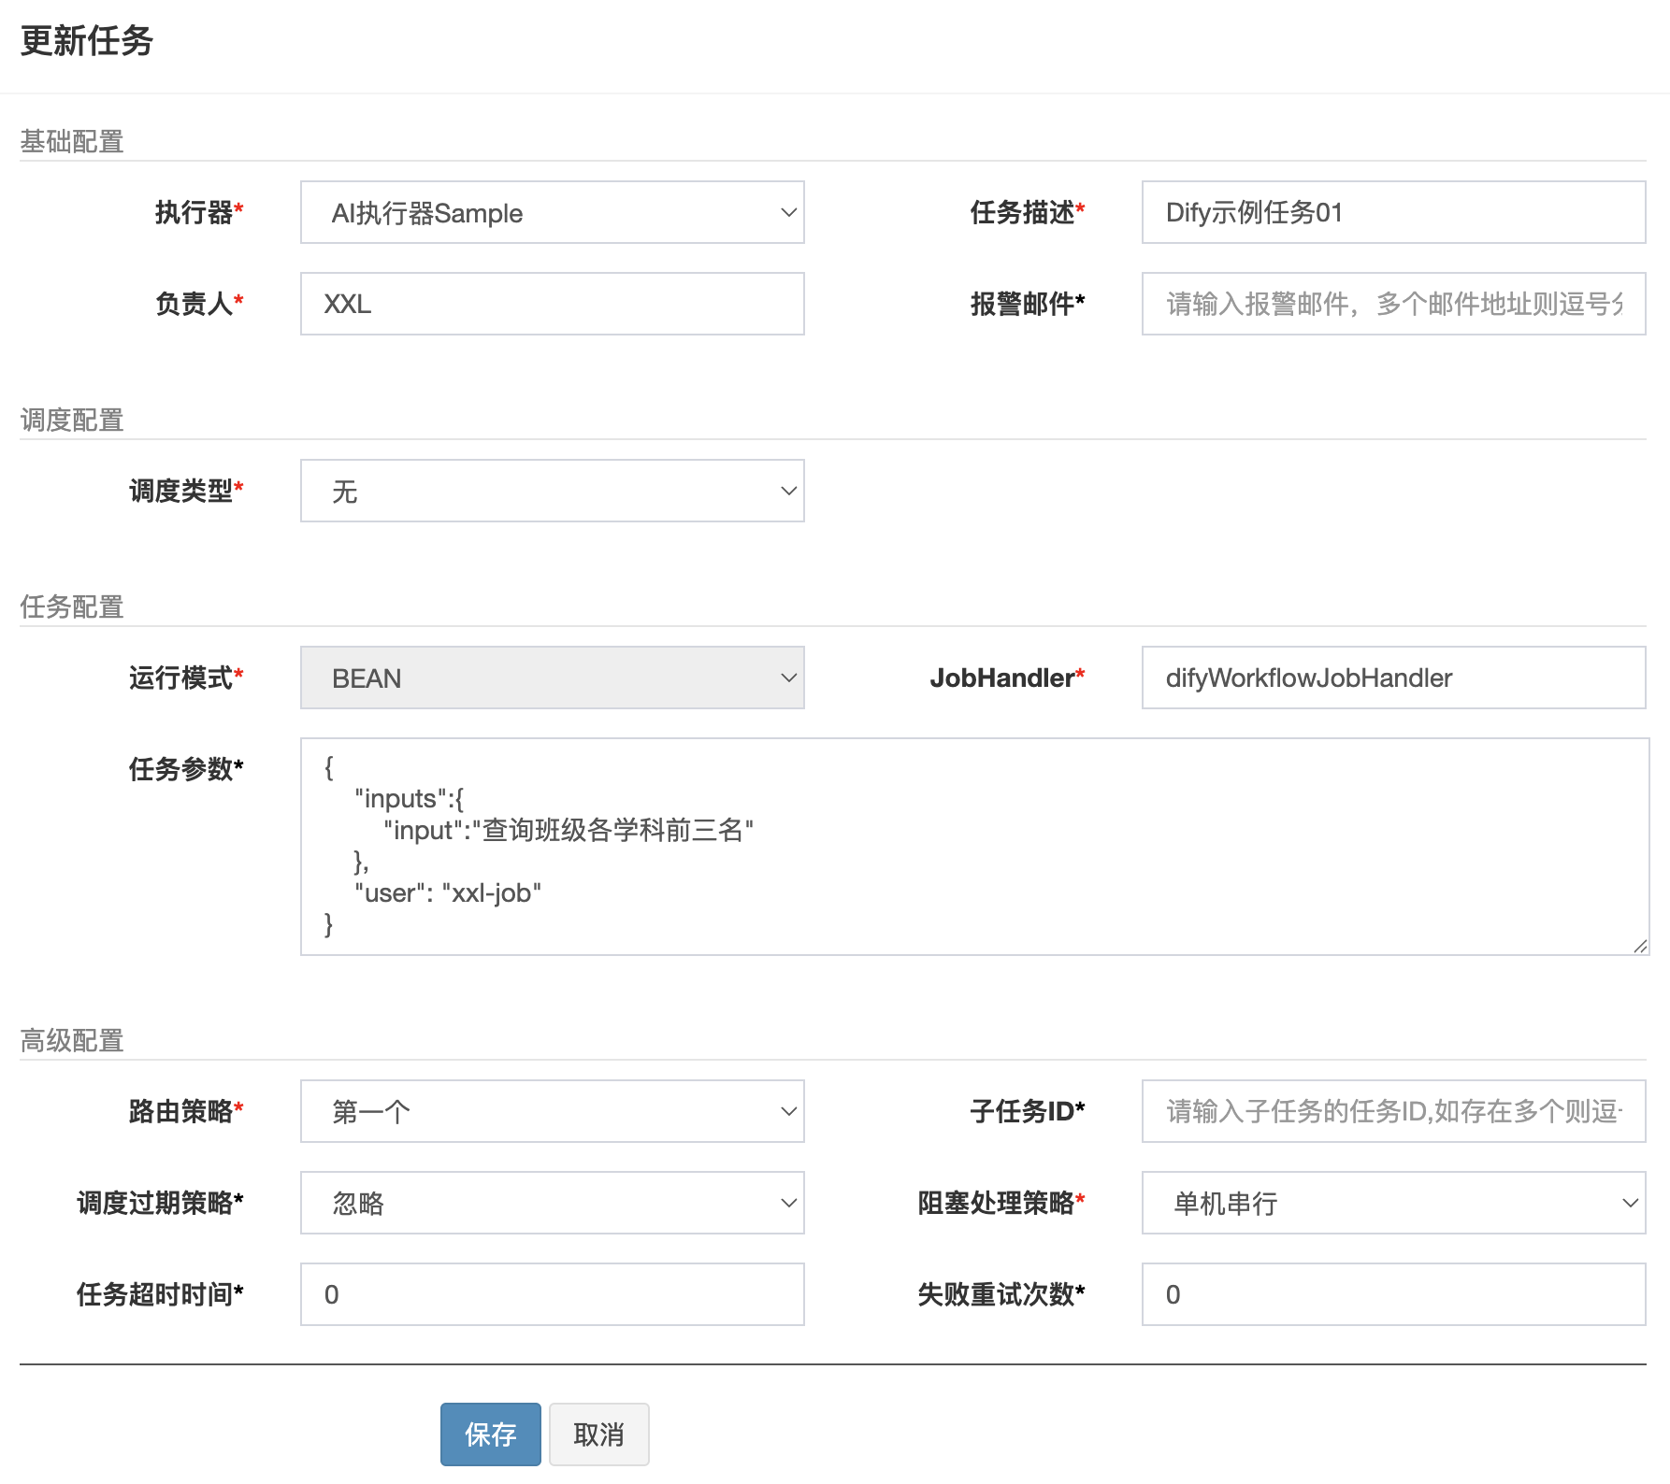Select the JobHandler field with difyWorkflowJobHandler
1670x1484 pixels.
click(1391, 677)
